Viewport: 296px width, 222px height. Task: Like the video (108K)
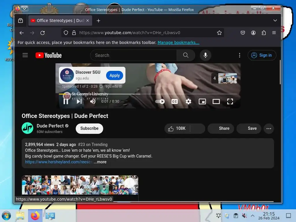[177, 129]
